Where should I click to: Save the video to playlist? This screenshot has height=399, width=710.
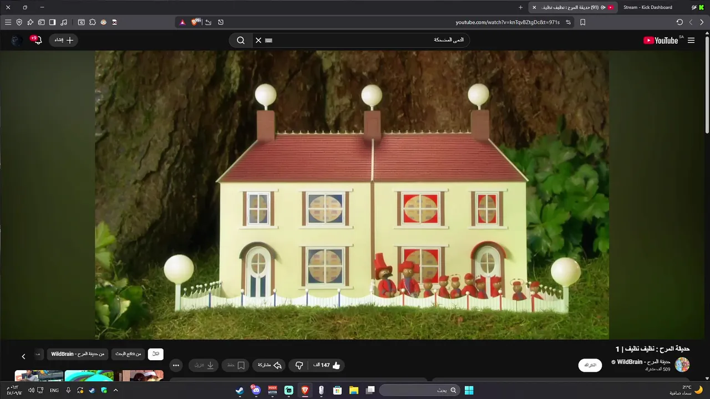(x=236, y=365)
